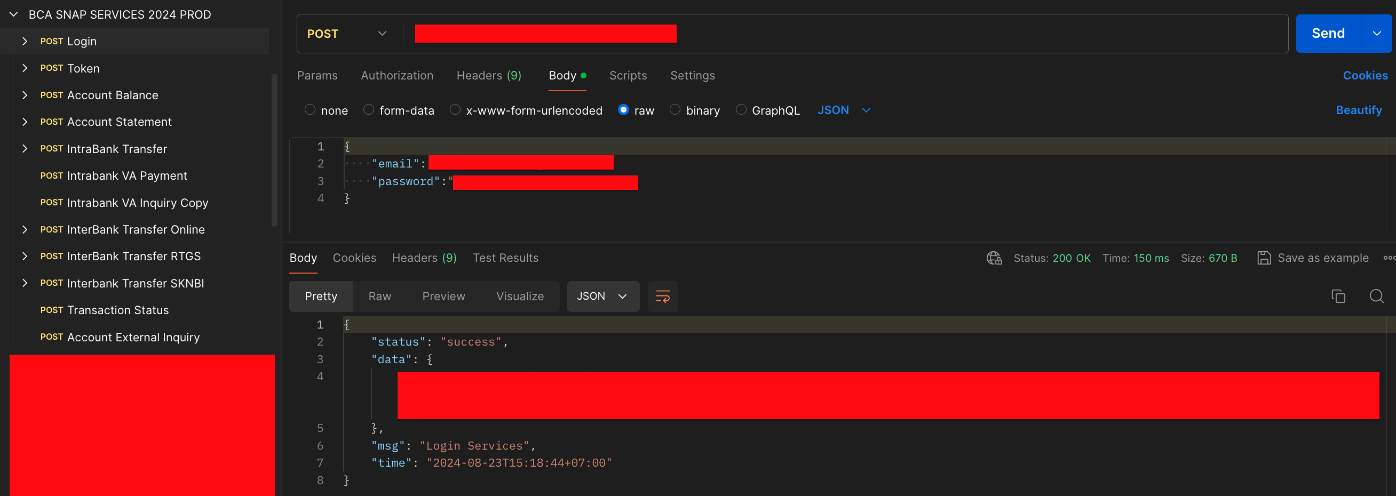Open the response JSON format dropdown
The height and width of the screenshot is (496, 1396).
click(602, 296)
